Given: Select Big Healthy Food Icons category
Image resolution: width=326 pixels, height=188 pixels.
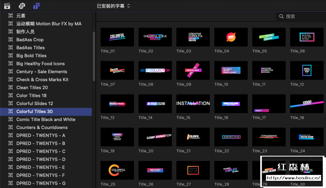Looking at the screenshot, I should coord(46,63).
